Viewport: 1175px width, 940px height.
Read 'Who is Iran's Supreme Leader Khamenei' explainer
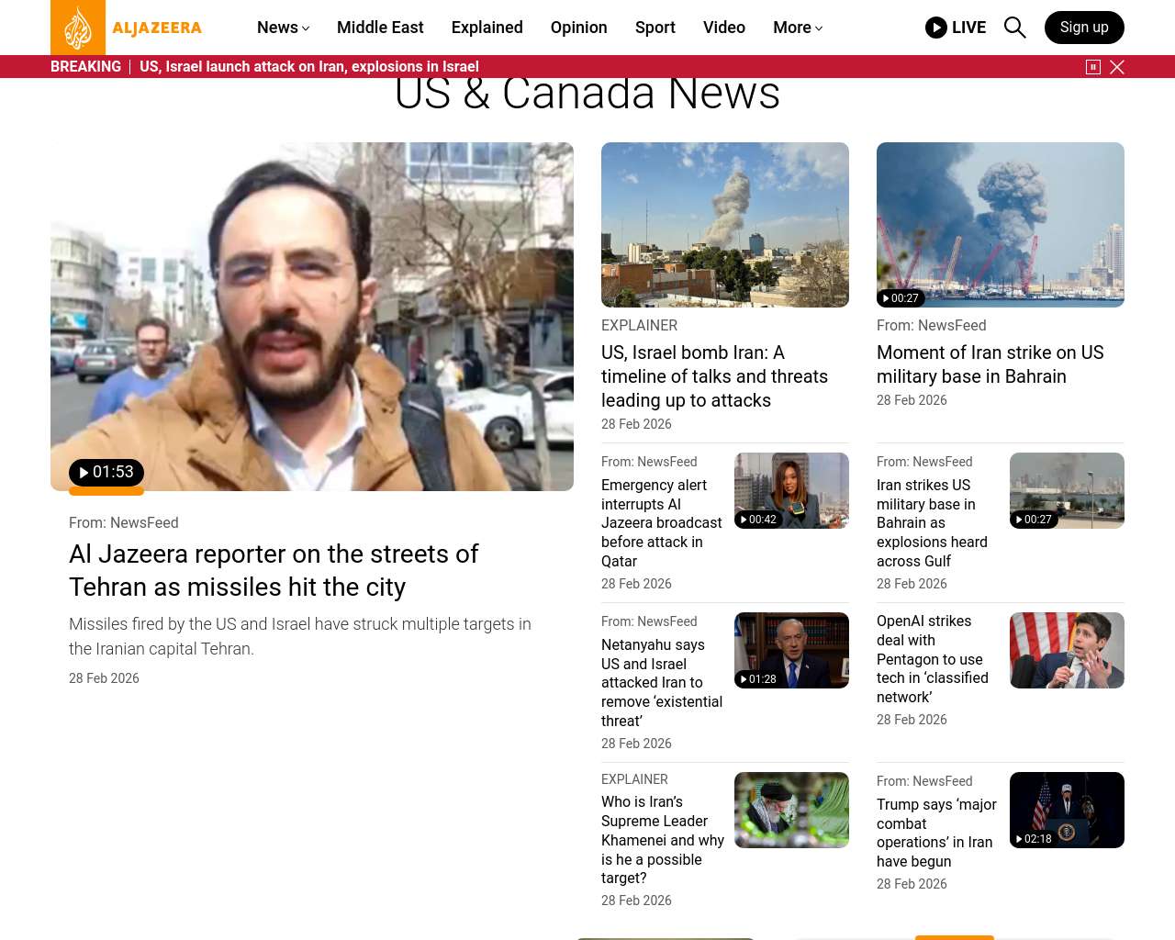coord(663,840)
